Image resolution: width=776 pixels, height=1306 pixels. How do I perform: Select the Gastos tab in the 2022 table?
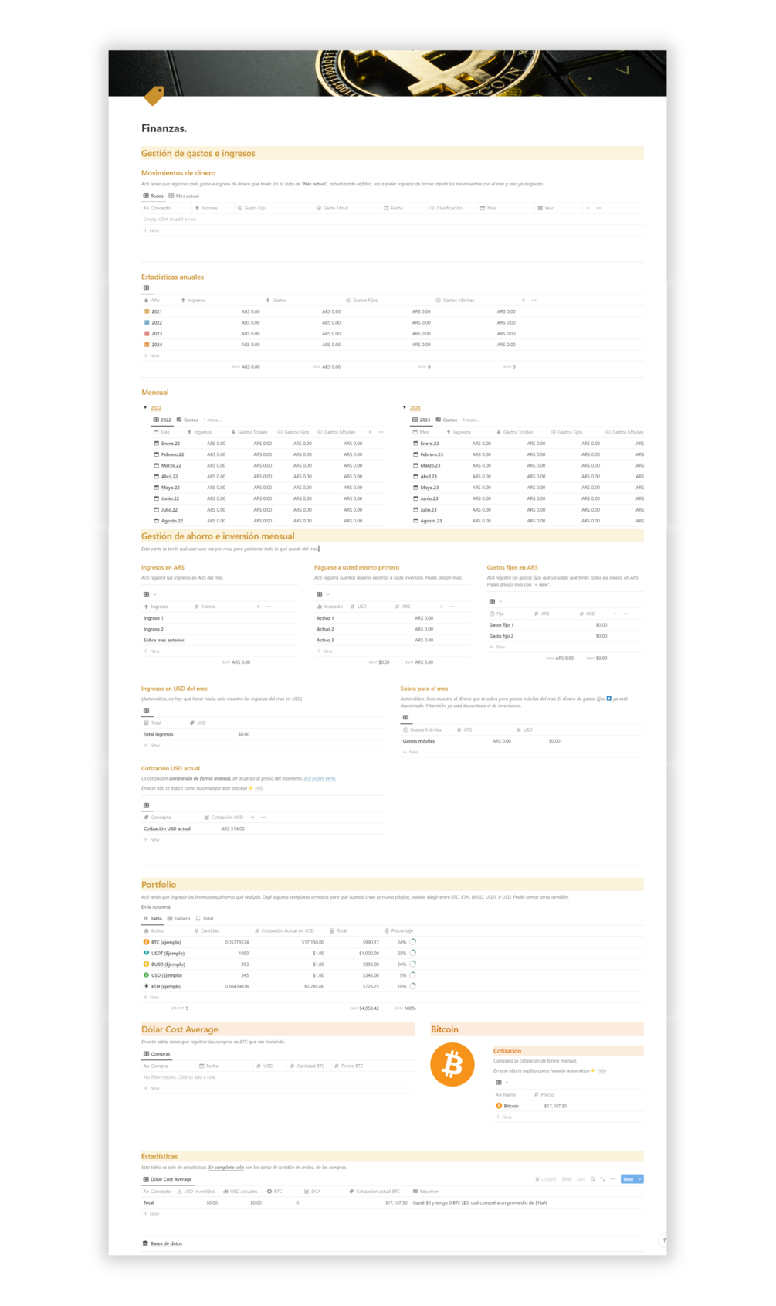(188, 420)
